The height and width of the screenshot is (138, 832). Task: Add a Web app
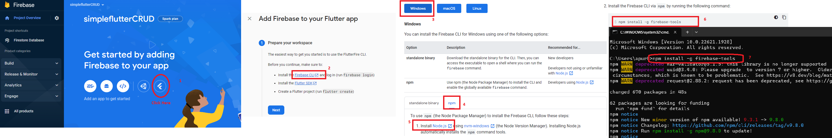(x=123, y=86)
